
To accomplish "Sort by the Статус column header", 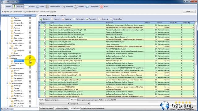I will pos(151,23).
